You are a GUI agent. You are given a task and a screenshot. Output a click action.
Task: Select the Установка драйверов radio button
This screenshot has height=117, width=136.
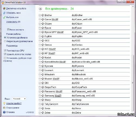[5, 38]
